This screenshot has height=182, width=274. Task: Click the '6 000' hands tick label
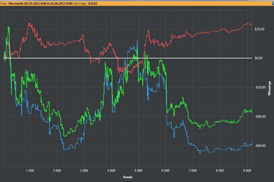click(165, 171)
